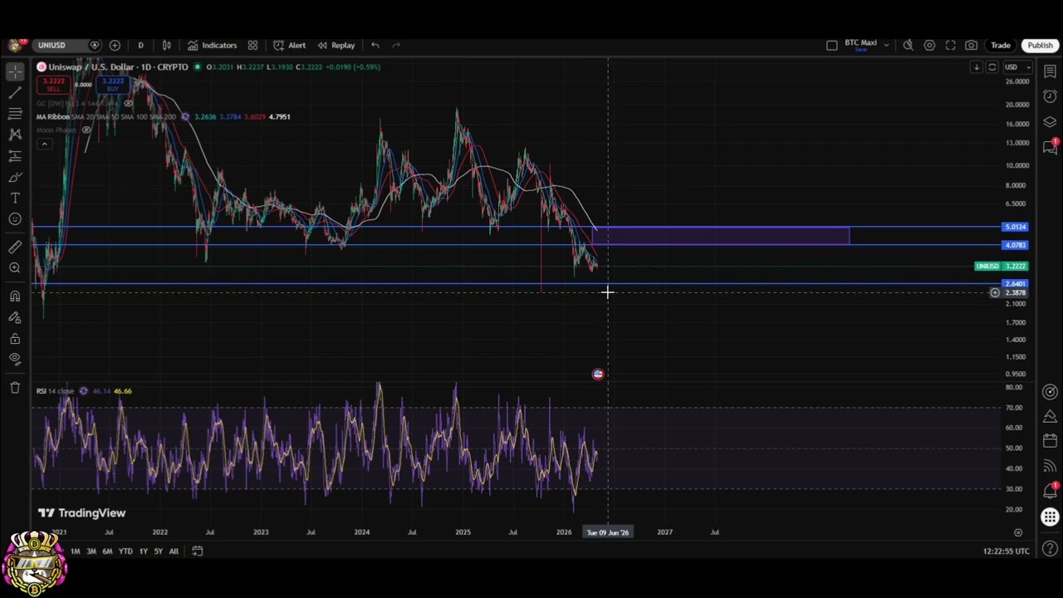Set time range to All

coord(174,551)
